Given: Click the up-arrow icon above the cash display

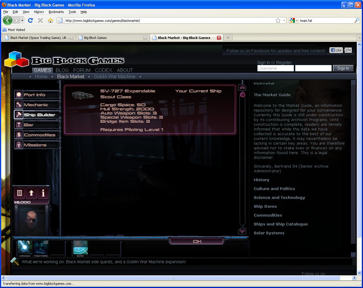Looking at the screenshot, I should click(31, 193).
